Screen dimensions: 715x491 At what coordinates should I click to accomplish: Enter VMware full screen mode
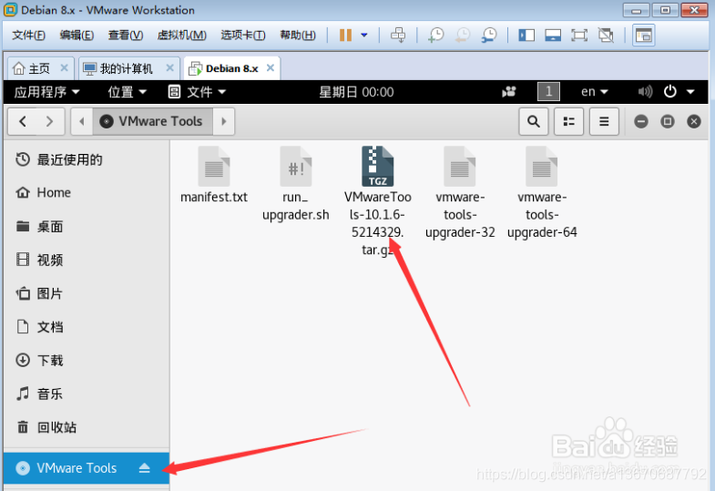click(579, 36)
